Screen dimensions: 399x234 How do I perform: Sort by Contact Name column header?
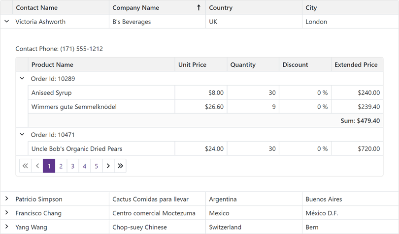pos(36,7)
